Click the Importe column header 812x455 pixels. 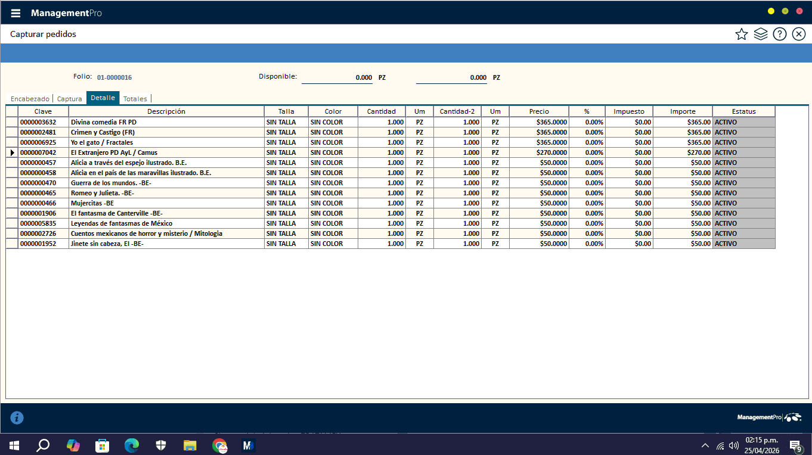coord(682,111)
